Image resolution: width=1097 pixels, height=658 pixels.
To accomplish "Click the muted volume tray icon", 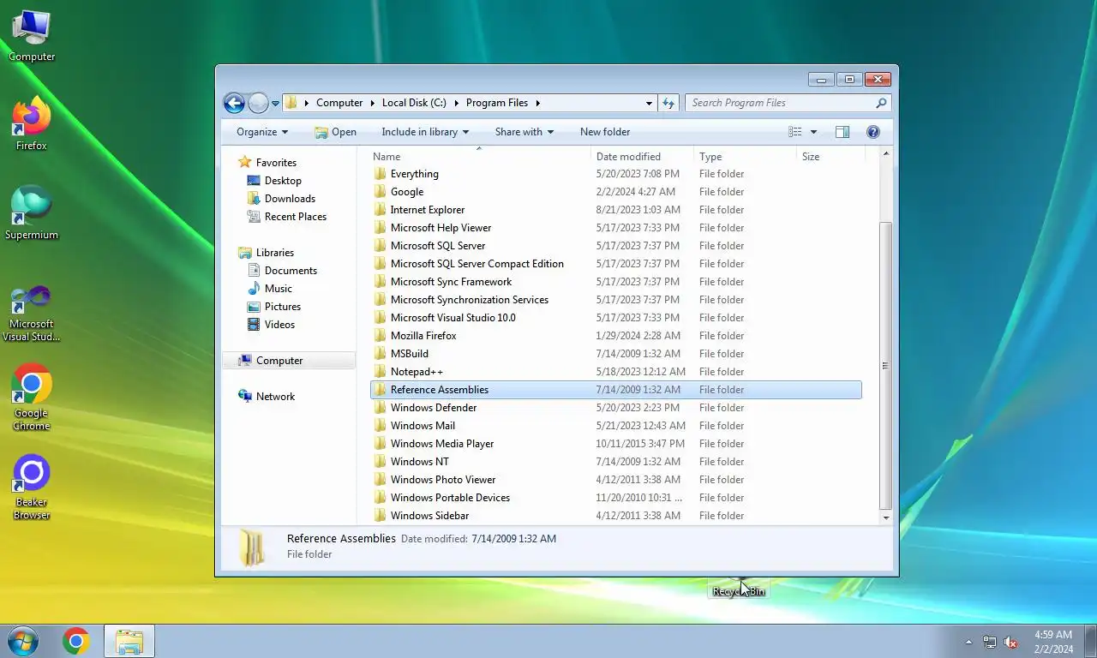I will point(1010,642).
